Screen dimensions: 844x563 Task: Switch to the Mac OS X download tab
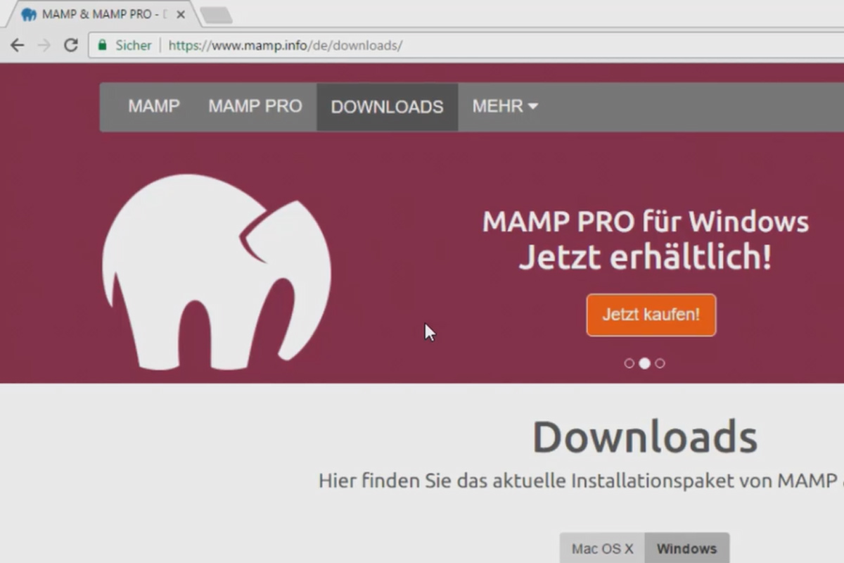602,548
